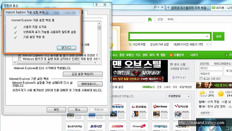Open the 생활위젯 dropdown
The height and width of the screenshot is (131, 232).
pos(206,113)
